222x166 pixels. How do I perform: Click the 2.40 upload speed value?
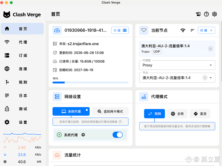22,147
